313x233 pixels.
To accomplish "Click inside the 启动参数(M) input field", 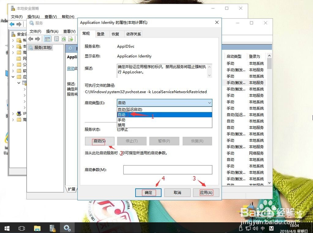I will click(168, 170).
